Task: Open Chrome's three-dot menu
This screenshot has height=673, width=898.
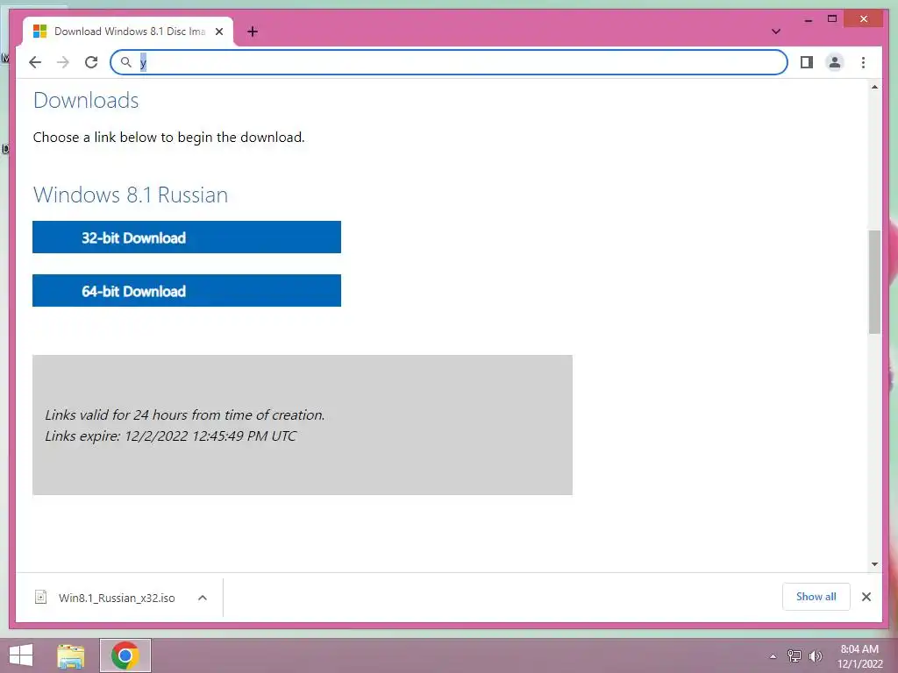Action: pos(863,62)
